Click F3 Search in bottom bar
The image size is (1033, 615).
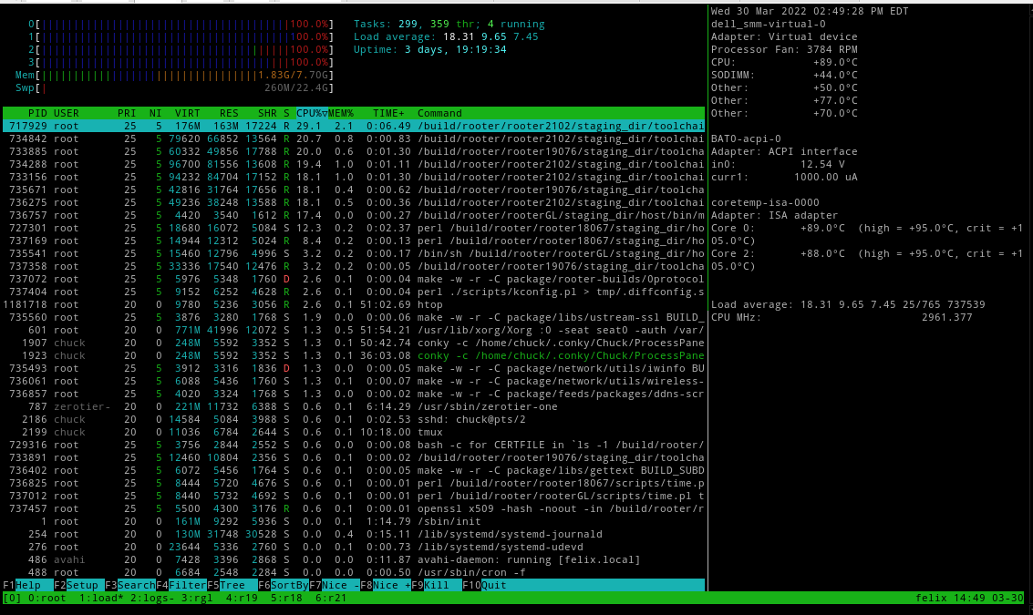(135, 585)
